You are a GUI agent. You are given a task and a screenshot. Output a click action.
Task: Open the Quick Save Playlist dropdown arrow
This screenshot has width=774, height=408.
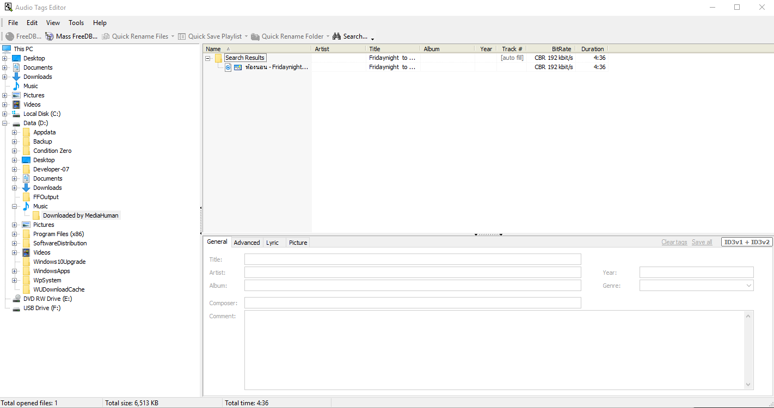246,36
